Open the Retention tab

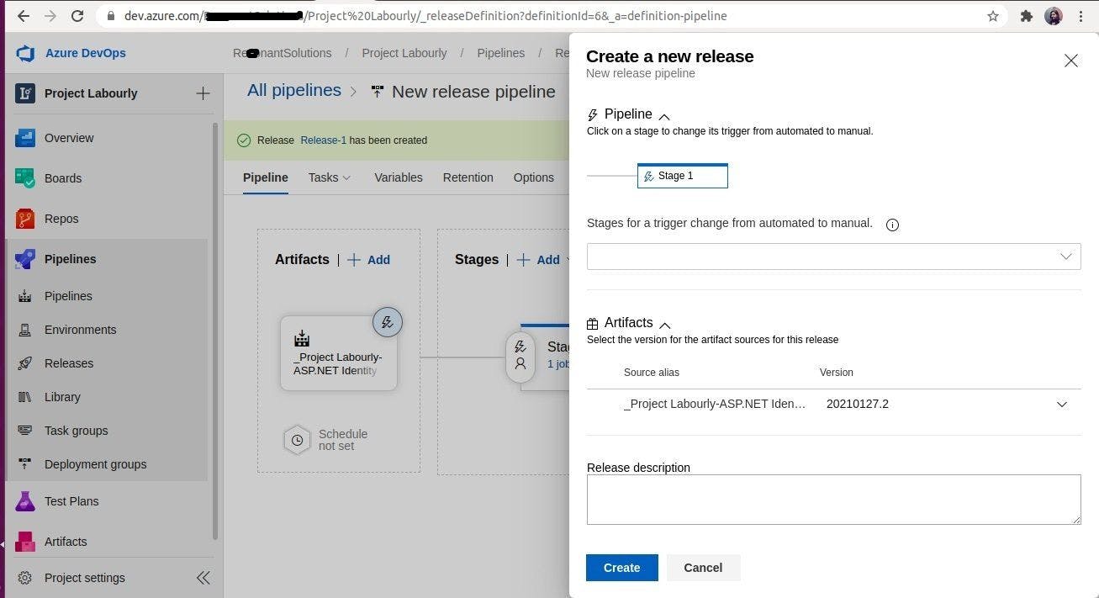pyautogui.click(x=468, y=177)
